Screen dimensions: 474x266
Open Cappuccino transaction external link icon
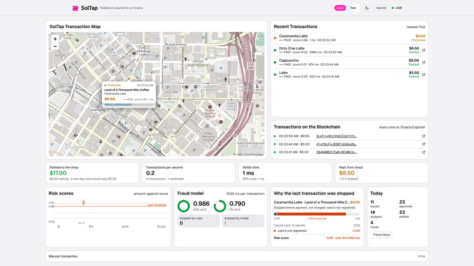(423, 62)
